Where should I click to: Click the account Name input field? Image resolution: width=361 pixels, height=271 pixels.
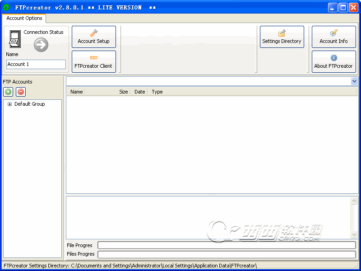pyautogui.click(x=36, y=64)
